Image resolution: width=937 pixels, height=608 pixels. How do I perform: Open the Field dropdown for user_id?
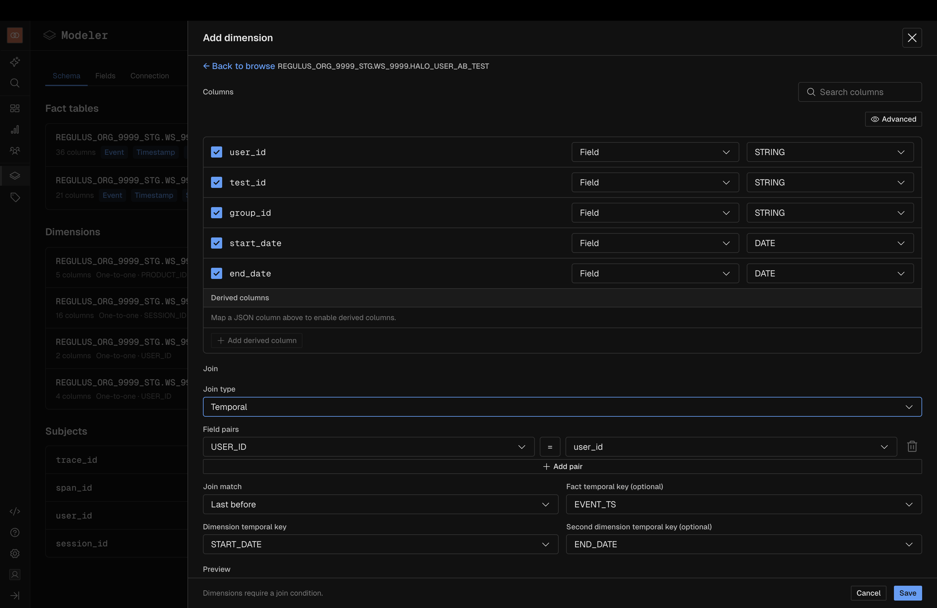(655, 152)
